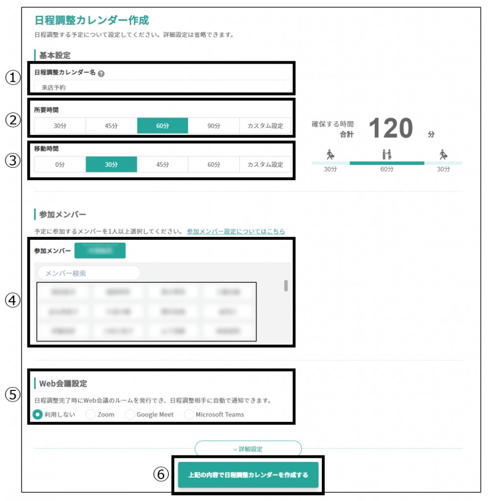The height and width of the screenshot is (501, 488).
Task: Choose 60分 for 移動時間
Action: point(214,164)
